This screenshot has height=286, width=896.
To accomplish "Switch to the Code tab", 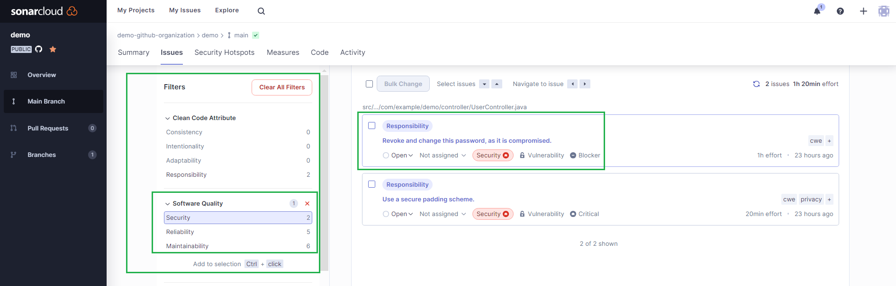I will (x=320, y=52).
